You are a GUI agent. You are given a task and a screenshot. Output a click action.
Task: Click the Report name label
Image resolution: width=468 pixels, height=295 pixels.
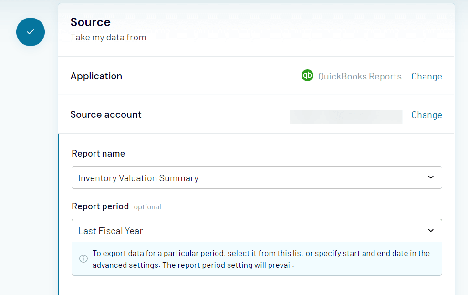pos(98,154)
